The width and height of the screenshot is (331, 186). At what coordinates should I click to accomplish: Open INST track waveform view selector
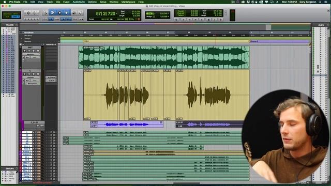[x=31, y=54]
